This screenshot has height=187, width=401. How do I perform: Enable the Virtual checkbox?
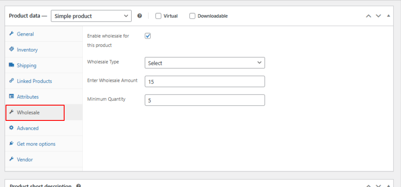coord(158,16)
